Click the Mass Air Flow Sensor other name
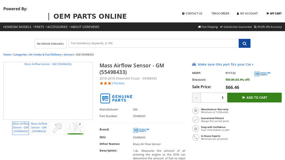The height and width of the screenshot is (160, 285). pyautogui.click(x=147, y=144)
